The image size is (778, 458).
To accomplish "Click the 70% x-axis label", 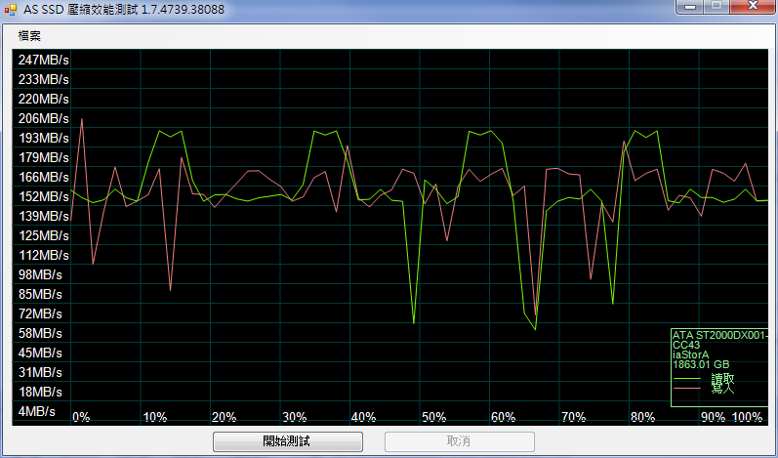I will [574, 417].
